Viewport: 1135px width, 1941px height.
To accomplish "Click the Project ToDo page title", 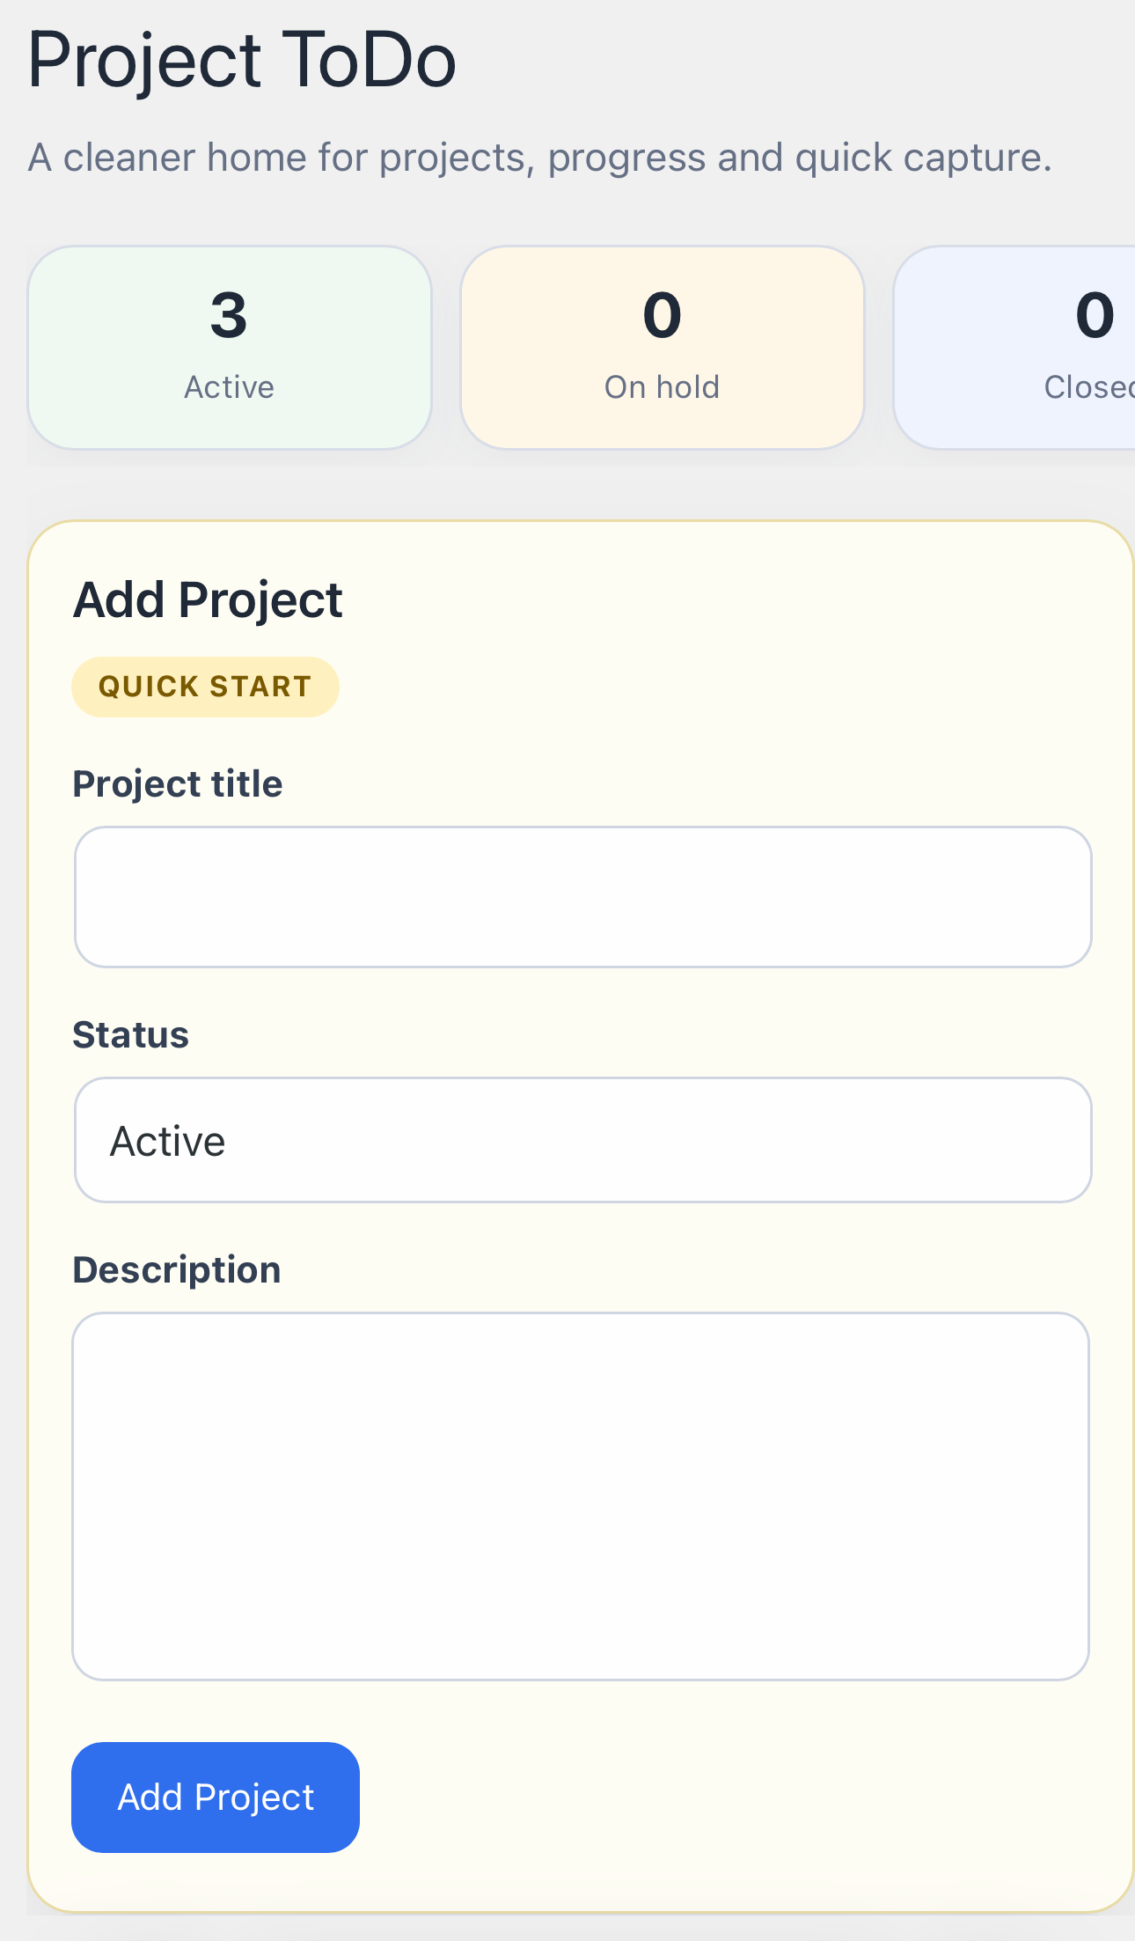I will pyautogui.click(x=240, y=60).
